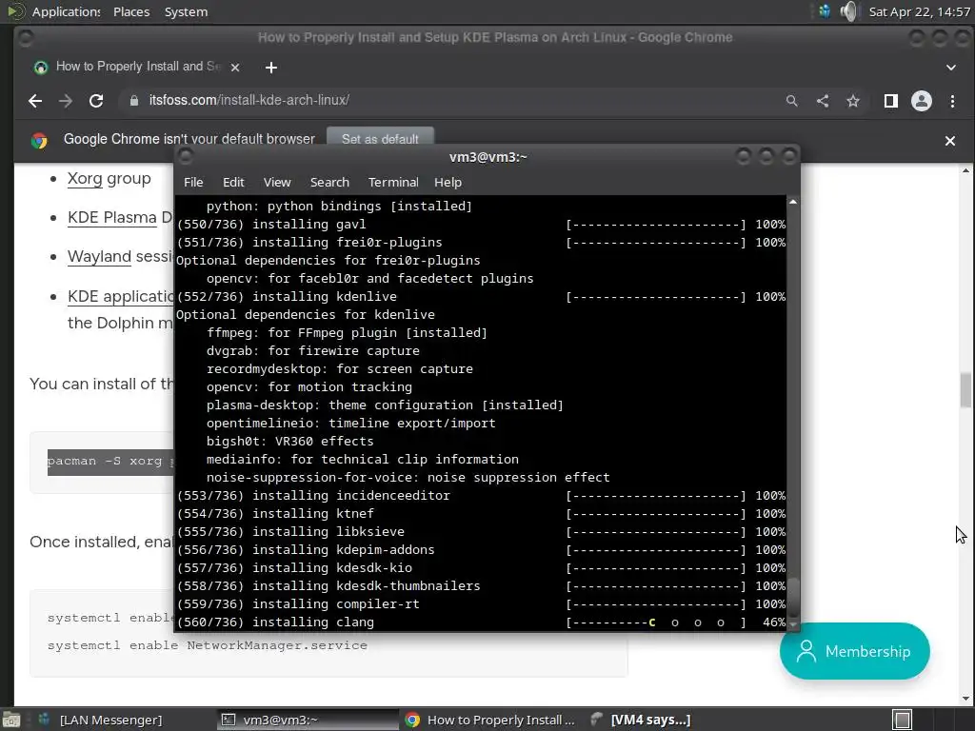Screen dimensions: 975x731
Task: Open the Places panel menu
Action: tap(131, 11)
